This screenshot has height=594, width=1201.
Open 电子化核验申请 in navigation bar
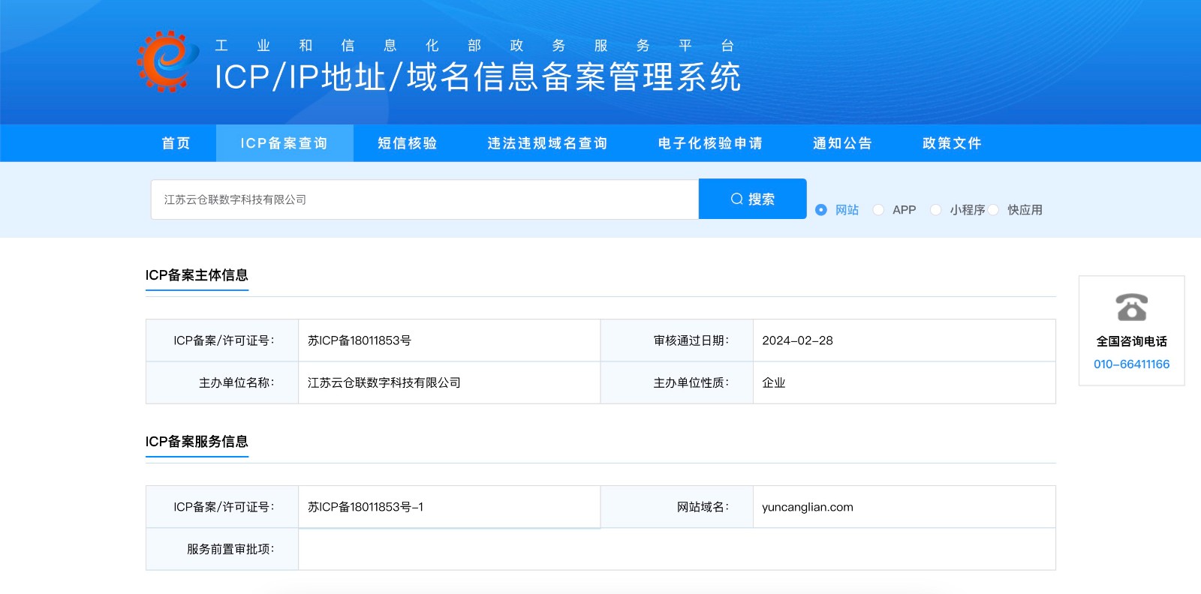(710, 143)
